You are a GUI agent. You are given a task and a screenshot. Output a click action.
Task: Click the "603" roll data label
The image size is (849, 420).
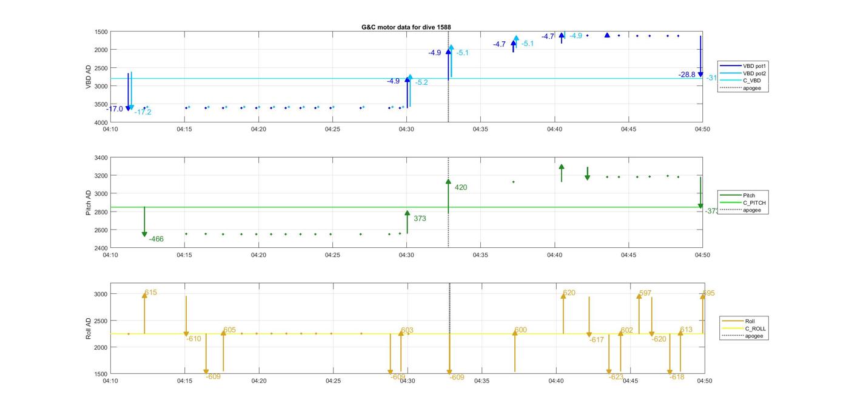[408, 331]
